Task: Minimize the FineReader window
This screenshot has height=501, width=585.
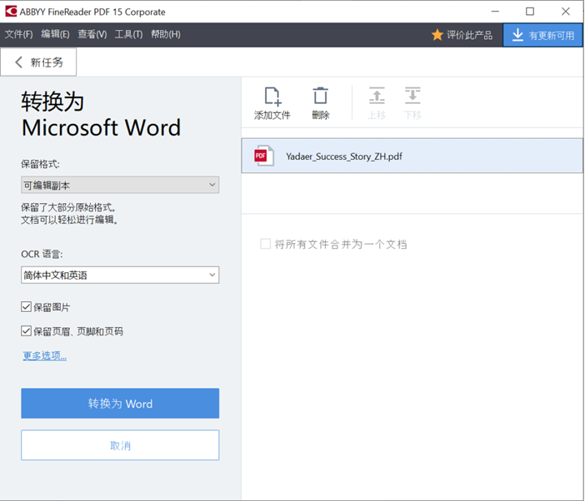Action: pyautogui.click(x=495, y=12)
